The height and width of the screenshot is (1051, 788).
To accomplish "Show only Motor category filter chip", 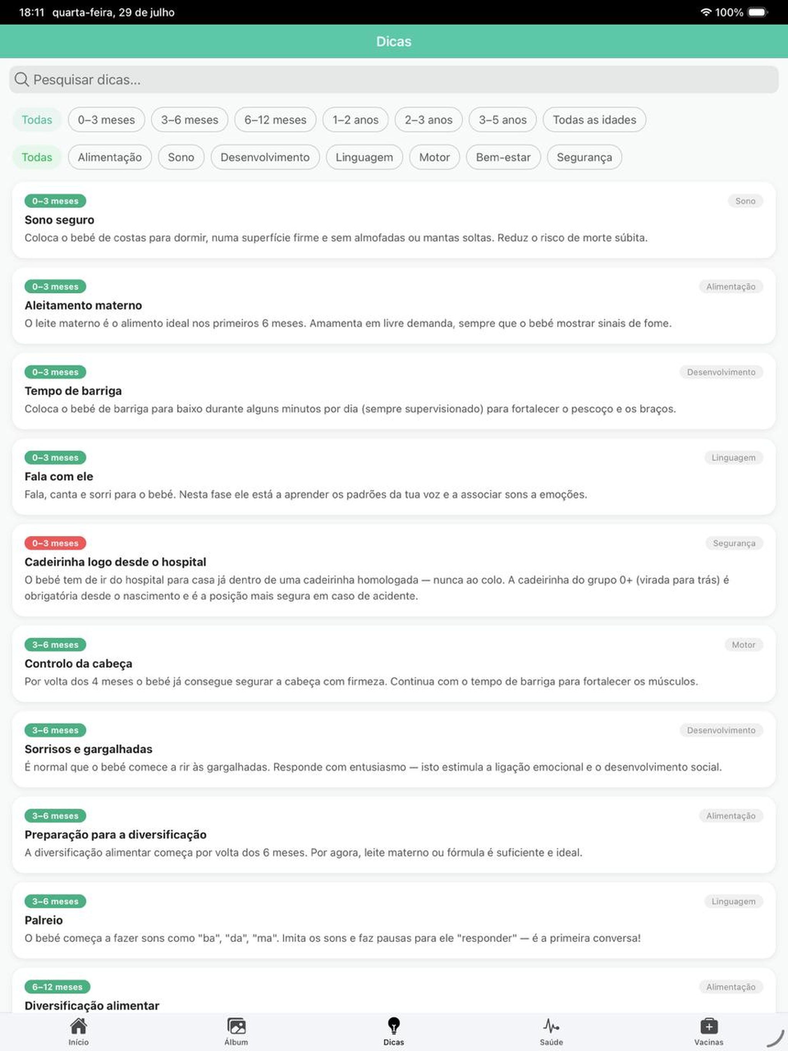I will pyautogui.click(x=434, y=157).
